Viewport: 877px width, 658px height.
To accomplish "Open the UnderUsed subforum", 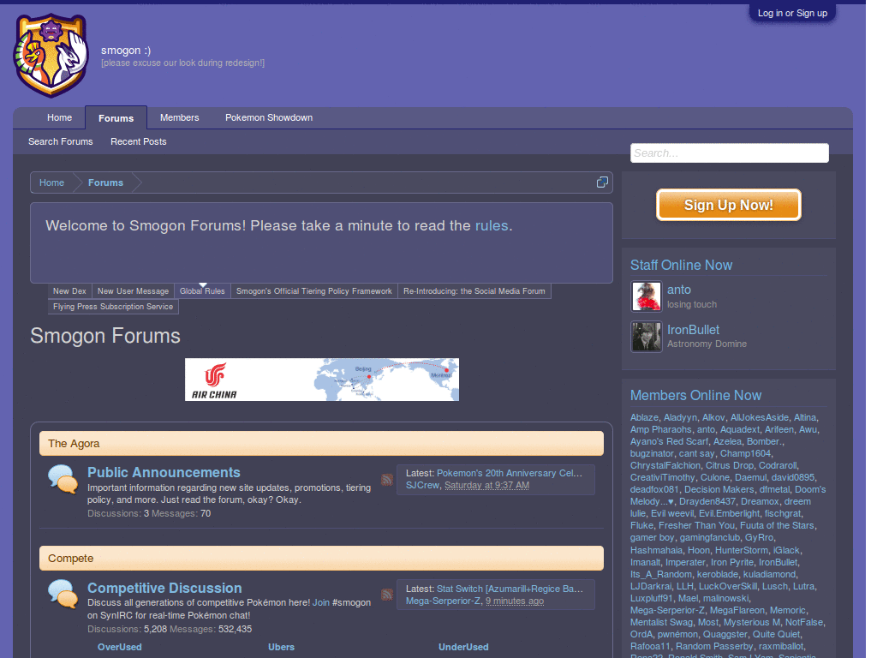I will pos(463,647).
